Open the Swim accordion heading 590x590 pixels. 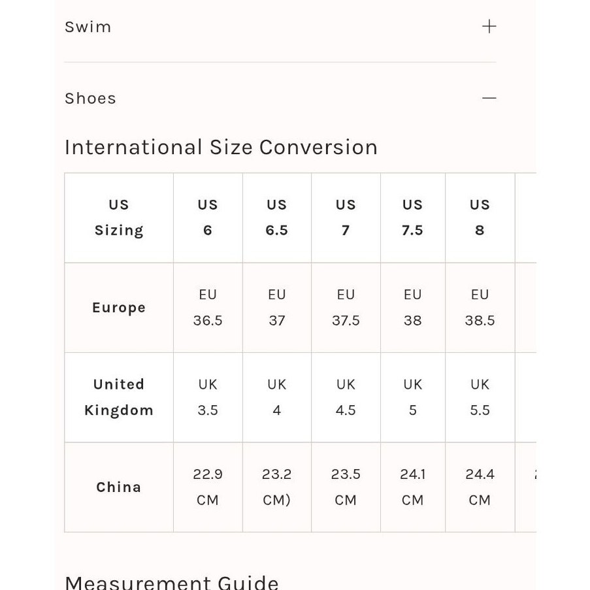pyautogui.click(x=88, y=27)
